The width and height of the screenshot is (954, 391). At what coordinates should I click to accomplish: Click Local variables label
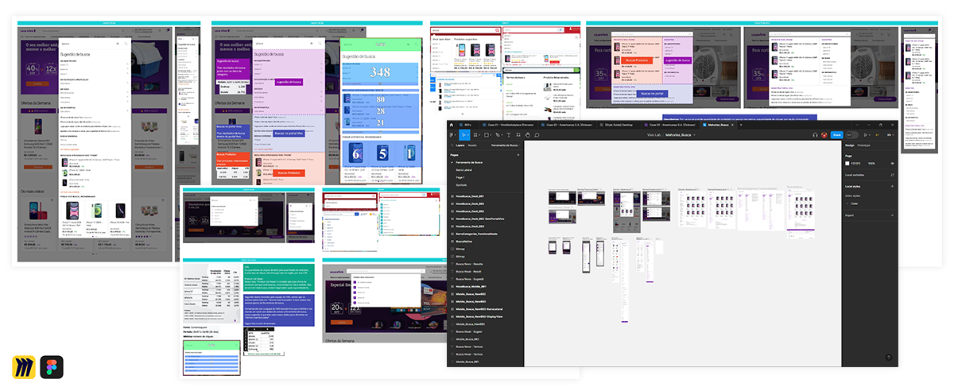pyautogui.click(x=855, y=175)
